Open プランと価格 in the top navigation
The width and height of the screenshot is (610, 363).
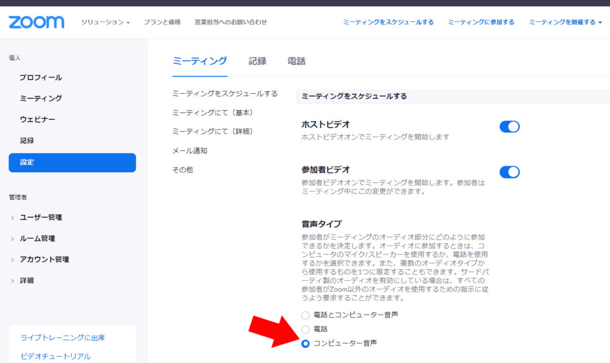pyautogui.click(x=162, y=22)
